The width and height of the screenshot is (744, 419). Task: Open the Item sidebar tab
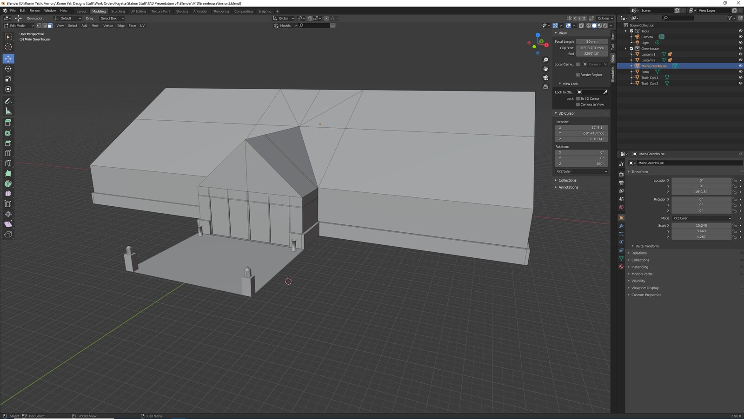coord(613,36)
